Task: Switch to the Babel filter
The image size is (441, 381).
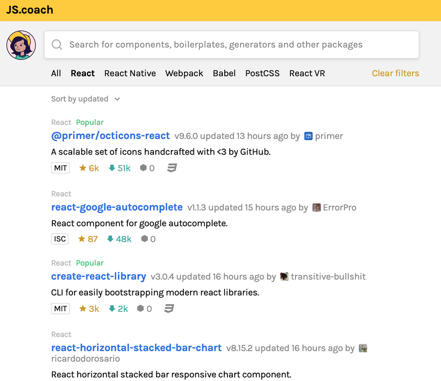Action: [x=224, y=73]
